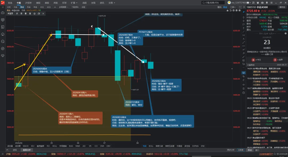Expand the 交易 trading dropdown

[112, 3]
